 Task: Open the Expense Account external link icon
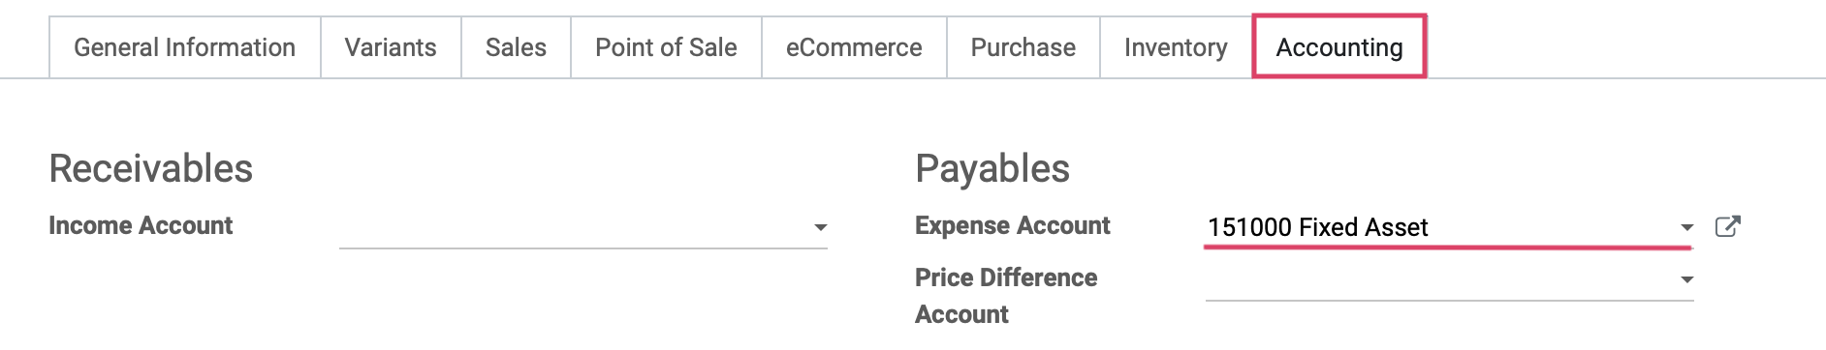[x=1727, y=226]
